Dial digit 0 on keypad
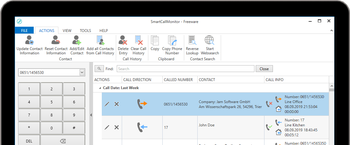Image resolution: width=350 pixels, height=145 pixels. click(52, 128)
